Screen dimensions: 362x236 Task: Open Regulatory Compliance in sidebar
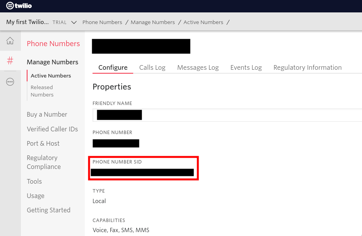pos(43,162)
